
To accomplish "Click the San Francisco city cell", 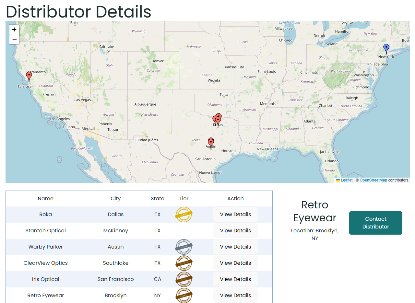I will coord(116,279).
